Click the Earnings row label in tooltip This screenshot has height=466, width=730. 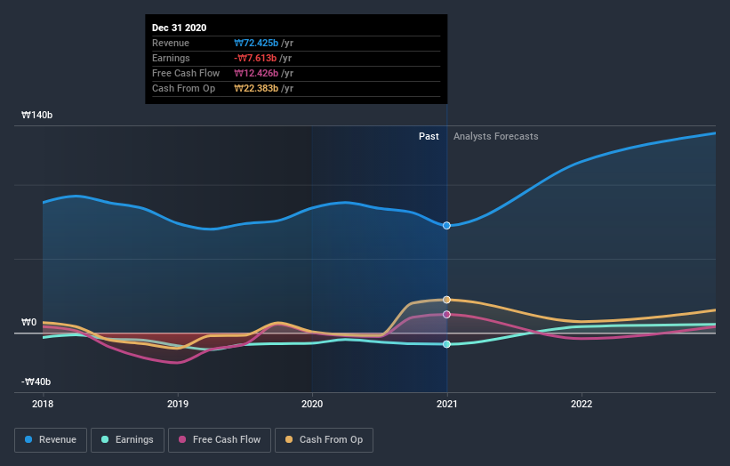pyautogui.click(x=171, y=58)
